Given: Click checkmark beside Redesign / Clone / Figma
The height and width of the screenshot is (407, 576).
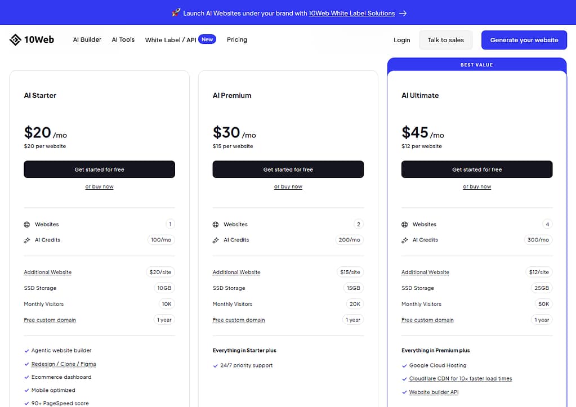Looking at the screenshot, I should point(26,364).
